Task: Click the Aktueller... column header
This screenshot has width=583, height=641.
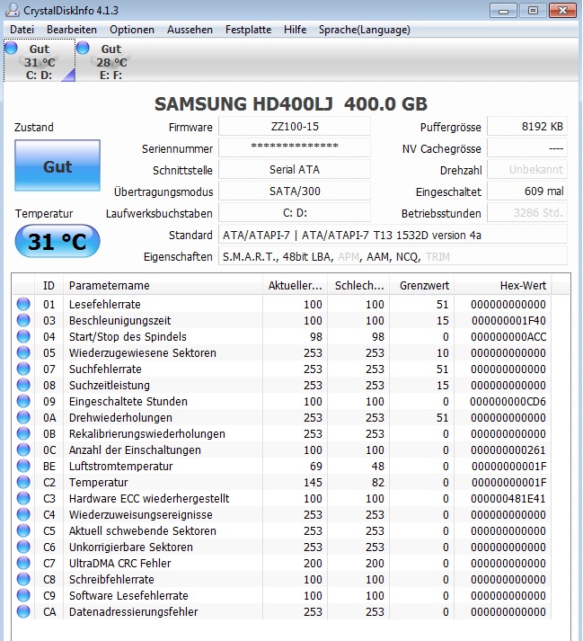Action: tap(295, 285)
